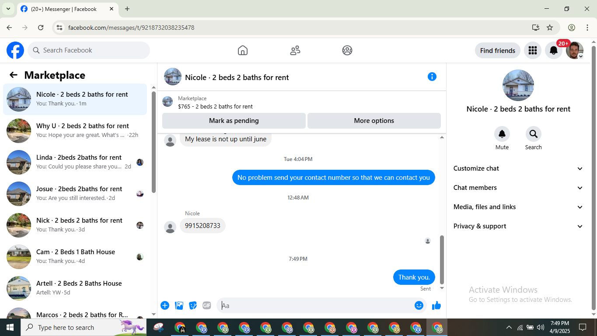Open the Artell 2 Beds 2 Baths House chat

(x=75, y=288)
